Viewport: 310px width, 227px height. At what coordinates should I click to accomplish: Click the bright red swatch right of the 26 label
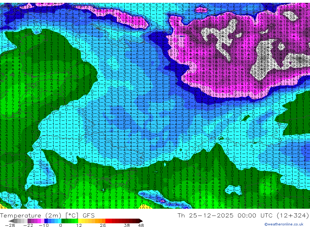(107, 221)
